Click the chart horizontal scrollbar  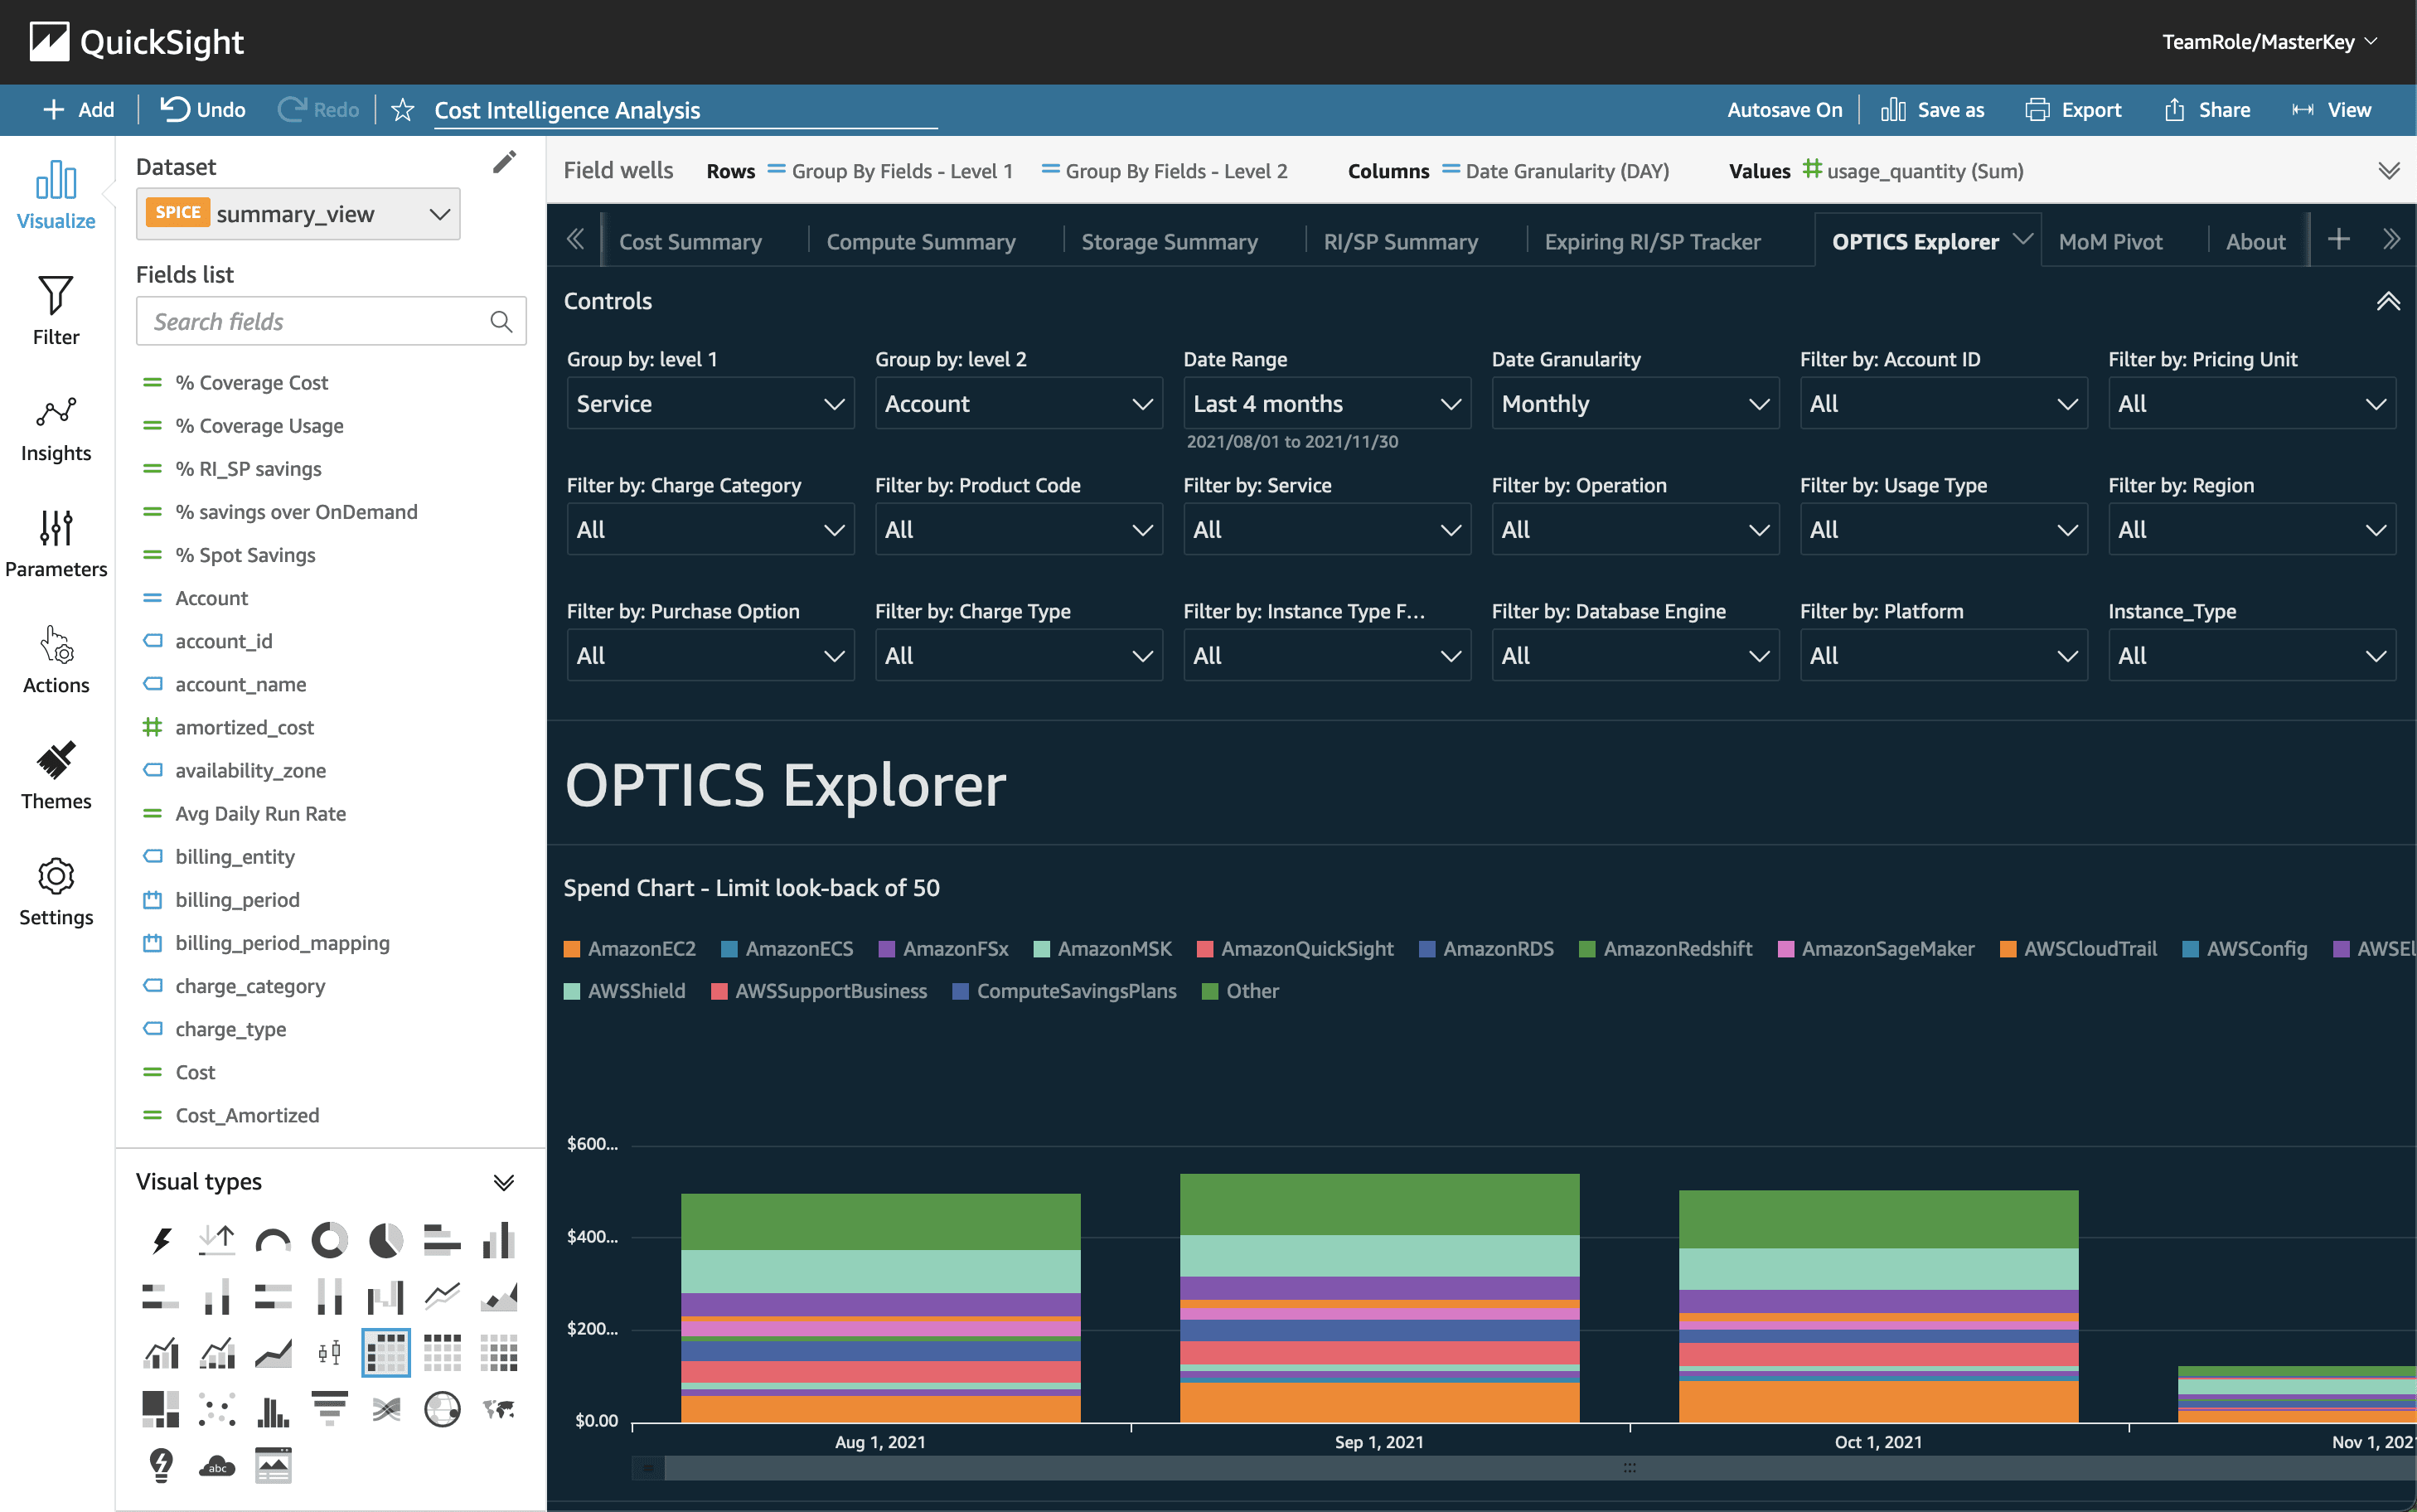[1539, 1467]
